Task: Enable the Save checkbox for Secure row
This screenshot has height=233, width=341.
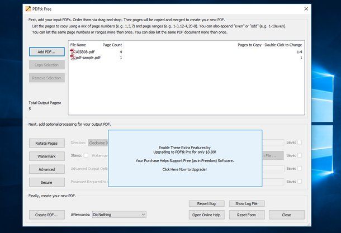Action: click(x=300, y=182)
